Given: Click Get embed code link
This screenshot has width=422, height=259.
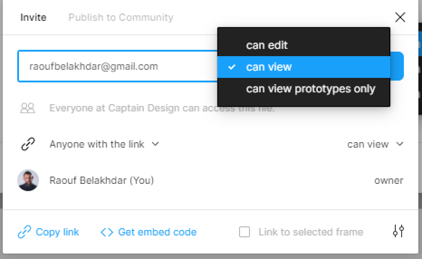Looking at the screenshot, I should [x=158, y=232].
